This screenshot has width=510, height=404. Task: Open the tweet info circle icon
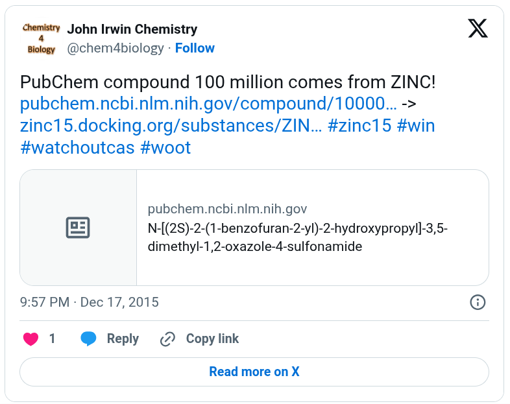[x=478, y=302]
